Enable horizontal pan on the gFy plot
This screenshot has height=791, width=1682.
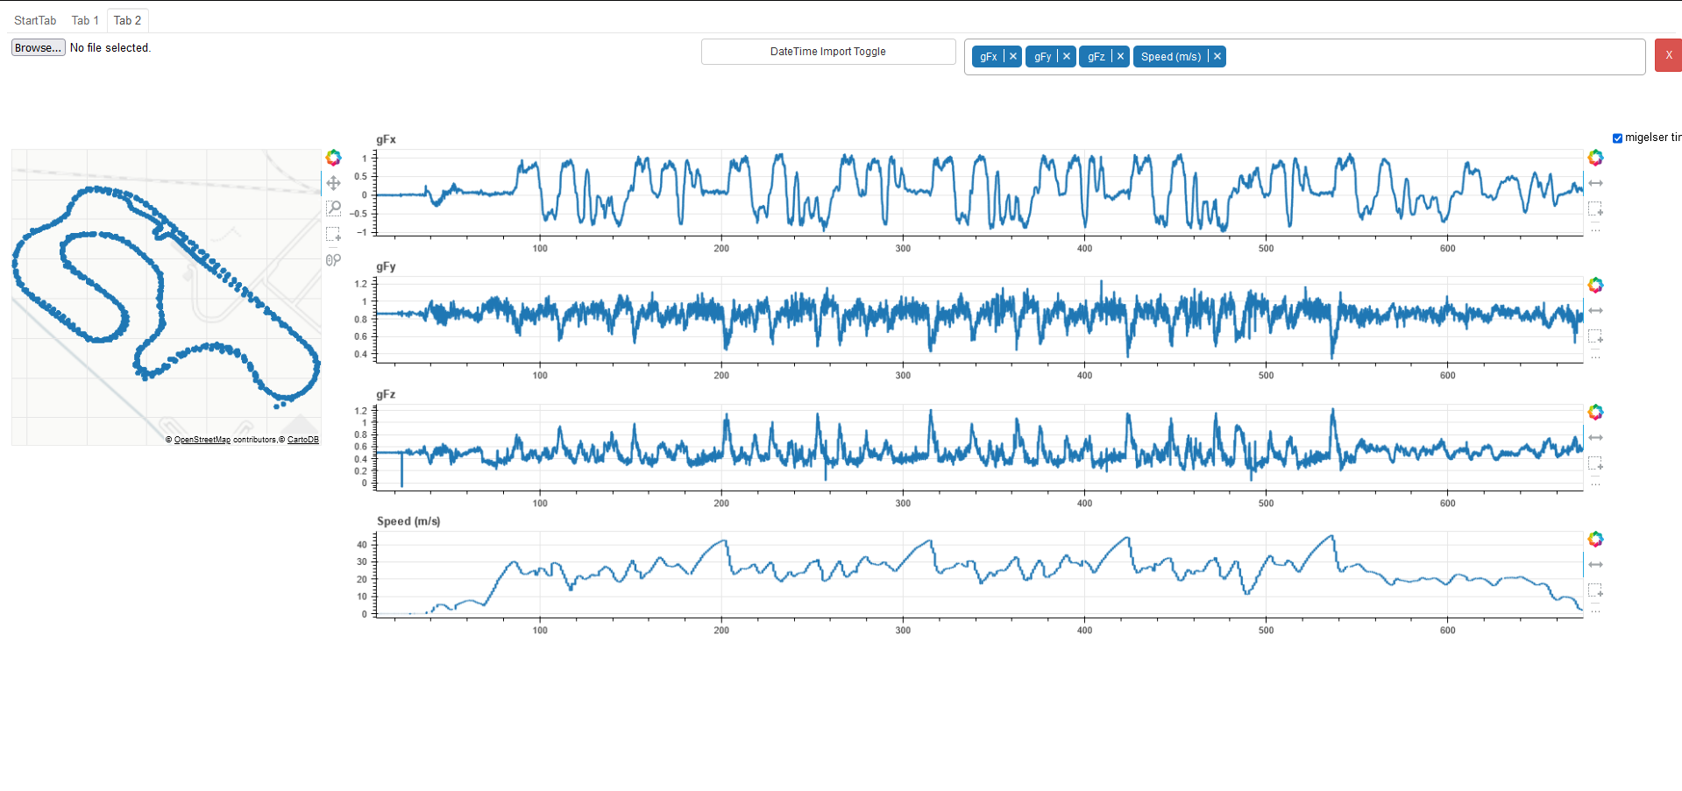coord(1595,310)
